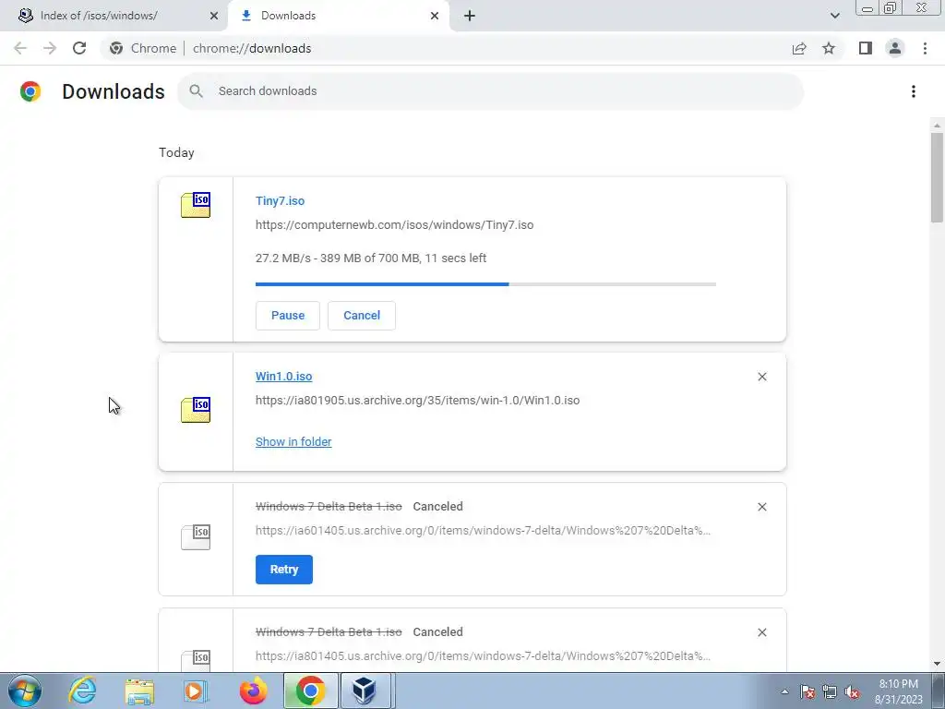The height and width of the screenshot is (709, 945).
Task: Open the Win1.0.iso file link
Action: point(284,377)
